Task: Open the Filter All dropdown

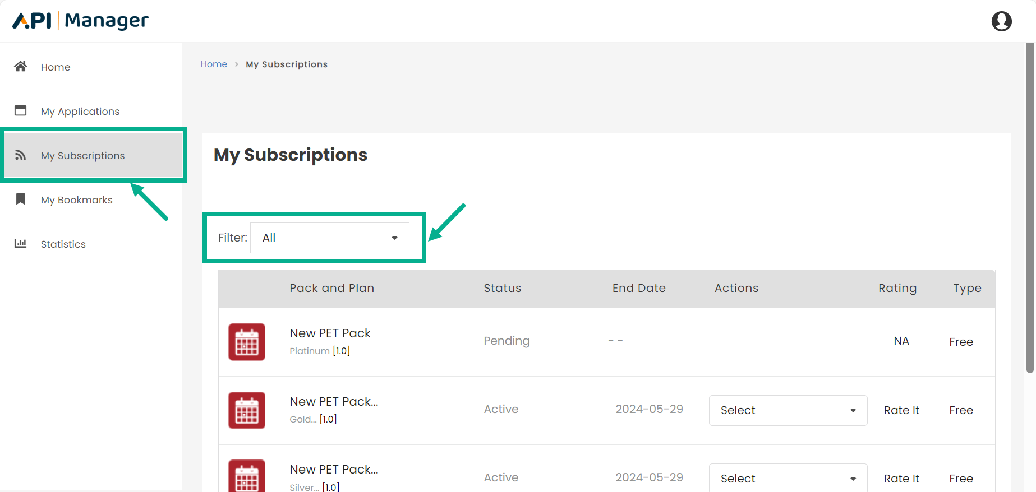Action: tap(330, 238)
